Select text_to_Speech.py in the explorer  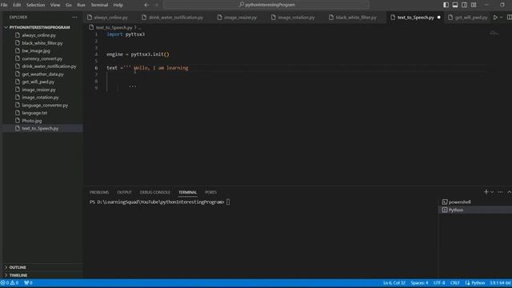pyautogui.click(x=40, y=128)
